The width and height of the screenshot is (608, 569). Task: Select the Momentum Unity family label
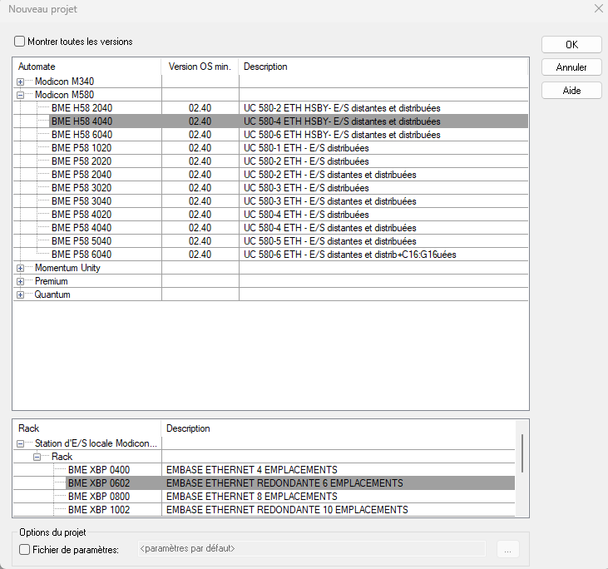click(x=67, y=268)
